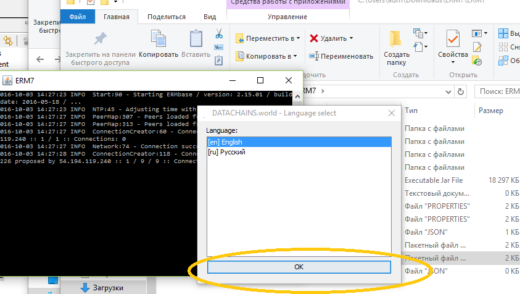The image size is (520, 294).
Task: Open the address bar history dropdown arrow
Action: point(448,91)
